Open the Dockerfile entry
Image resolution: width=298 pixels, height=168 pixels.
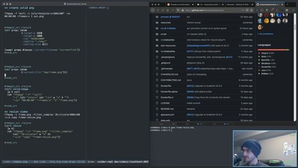[x=166, y=86]
